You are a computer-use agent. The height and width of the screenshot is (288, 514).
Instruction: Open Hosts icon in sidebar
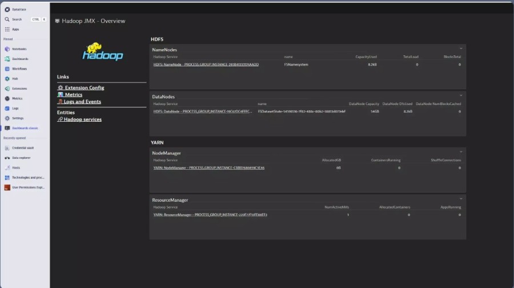[7, 167]
